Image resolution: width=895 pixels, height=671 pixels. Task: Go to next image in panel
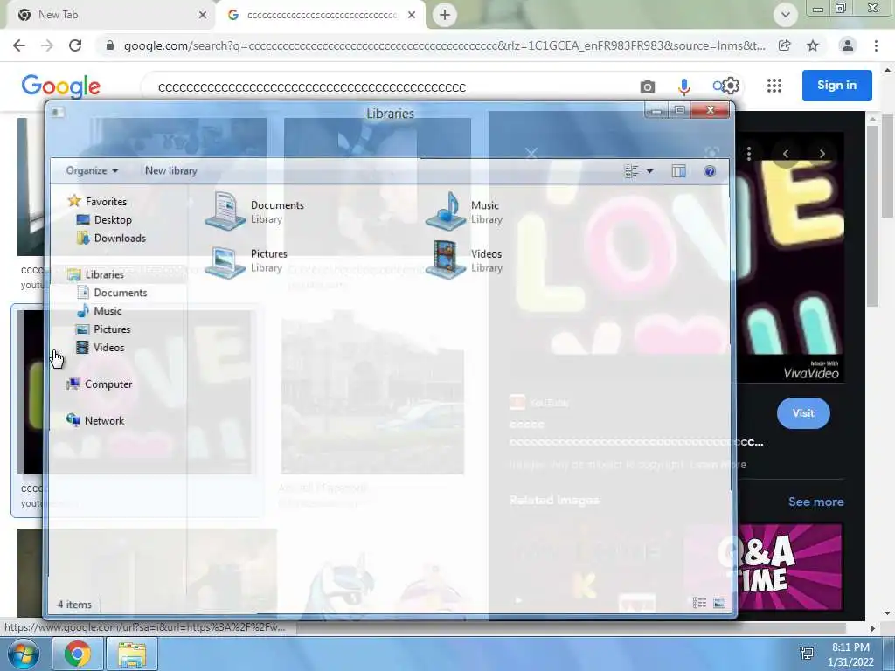click(x=822, y=154)
